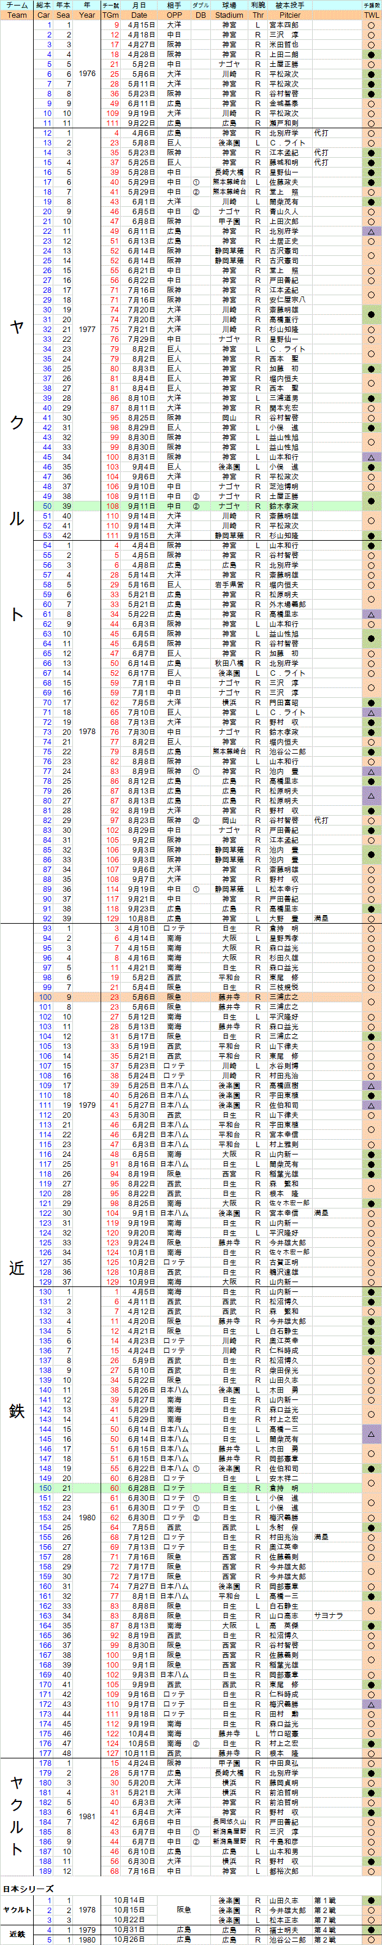Click pitcher name 都裕次郎

click(284, 1871)
